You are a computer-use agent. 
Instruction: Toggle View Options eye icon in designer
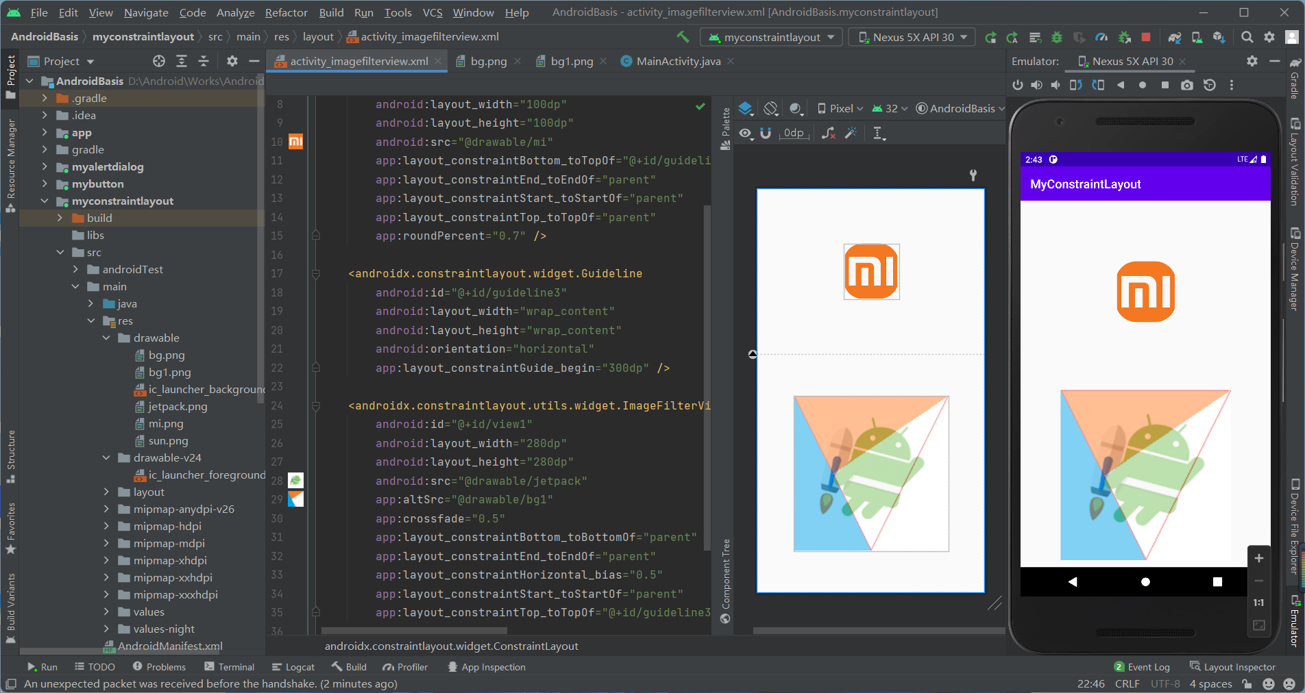tap(746, 133)
